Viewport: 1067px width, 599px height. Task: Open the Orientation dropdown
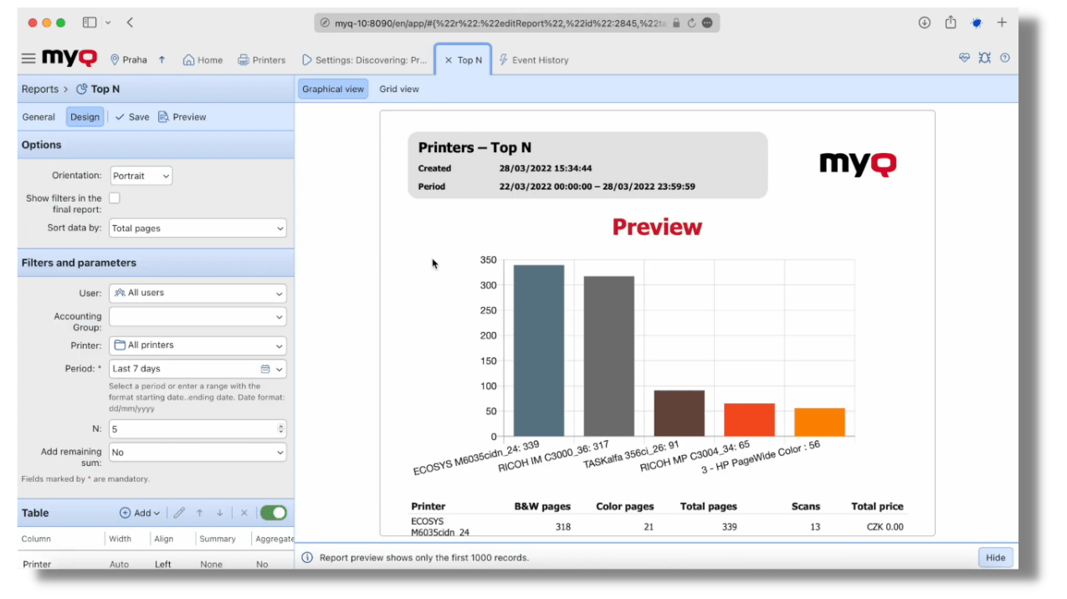pos(141,176)
